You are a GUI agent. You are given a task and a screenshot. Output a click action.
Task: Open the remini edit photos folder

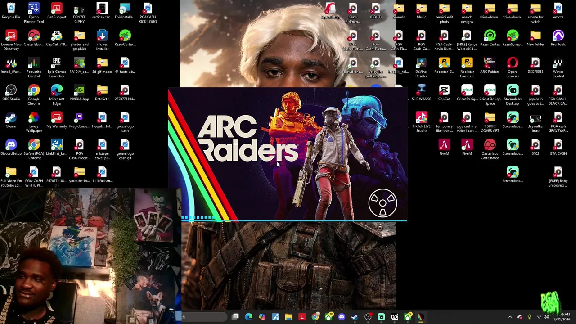pos(444,13)
